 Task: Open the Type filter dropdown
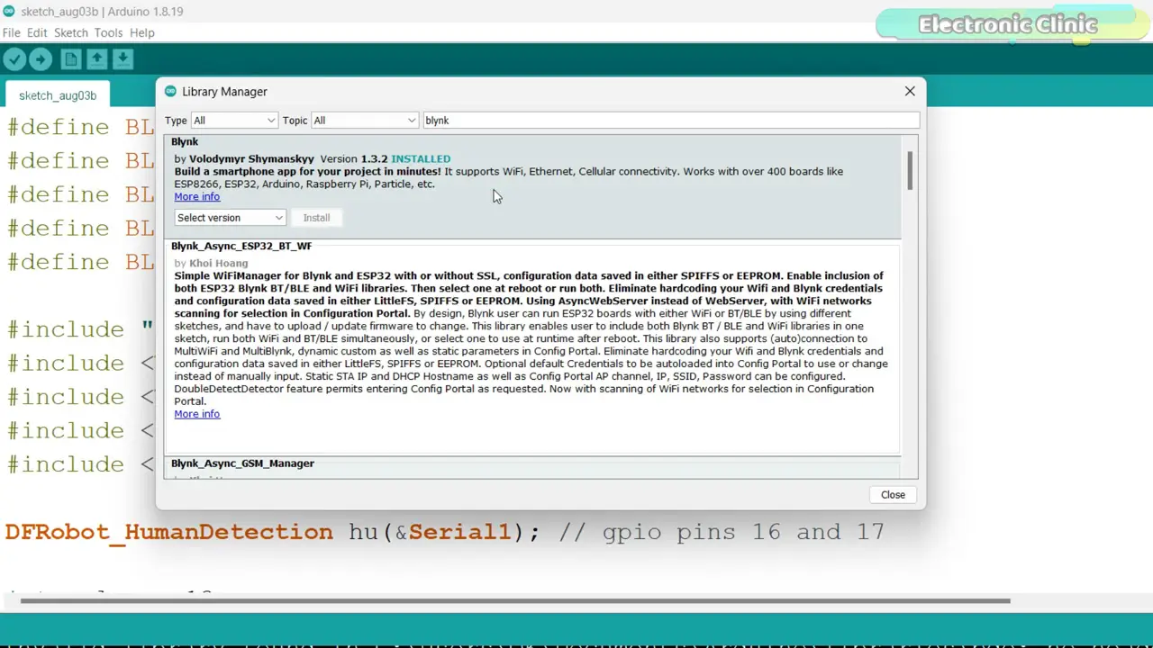click(x=233, y=121)
